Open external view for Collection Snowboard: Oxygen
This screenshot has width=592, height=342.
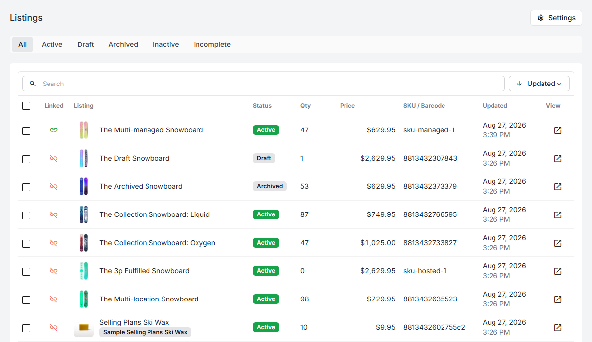pyautogui.click(x=558, y=243)
